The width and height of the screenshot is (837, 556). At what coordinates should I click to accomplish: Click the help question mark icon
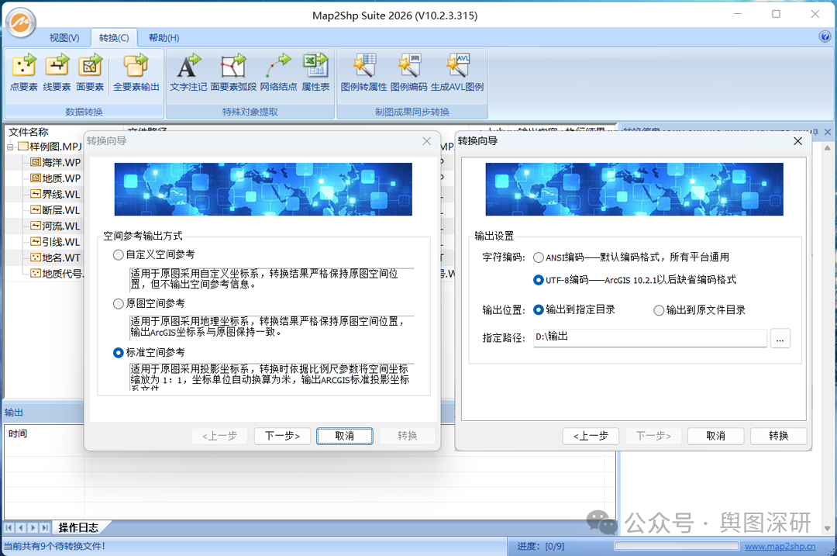tap(823, 36)
